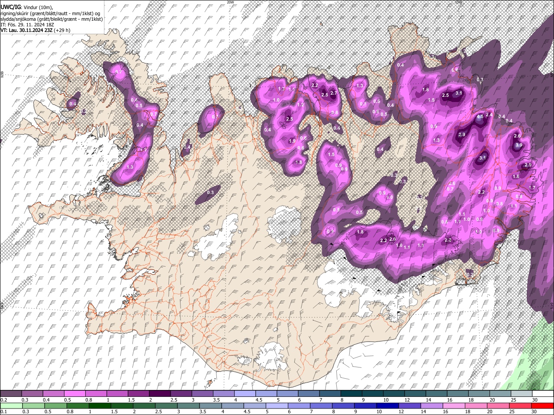Pick the 4–4.5 light lavender swatch, upper scale
This screenshot has width=554, height=415.
click(244, 394)
